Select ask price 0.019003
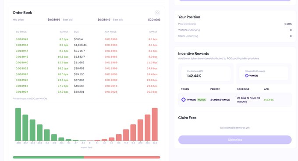Viewport: 298px width, 161px height. 111,74
